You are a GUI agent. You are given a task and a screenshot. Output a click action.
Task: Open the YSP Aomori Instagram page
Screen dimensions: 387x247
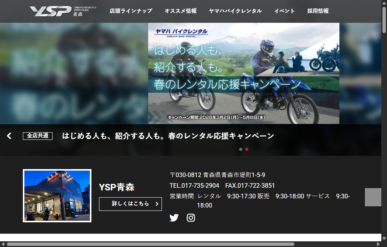coord(191,218)
